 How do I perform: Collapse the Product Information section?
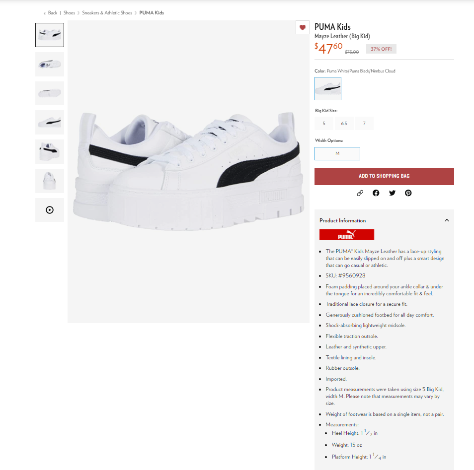point(447,220)
